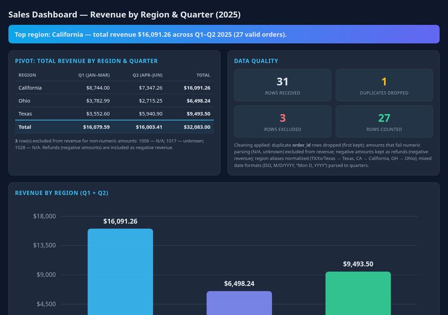This screenshot has width=448, height=315.
Task: Click the purple $6,498.24 bar
Action: pyautogui.click(x=239, y=303)
